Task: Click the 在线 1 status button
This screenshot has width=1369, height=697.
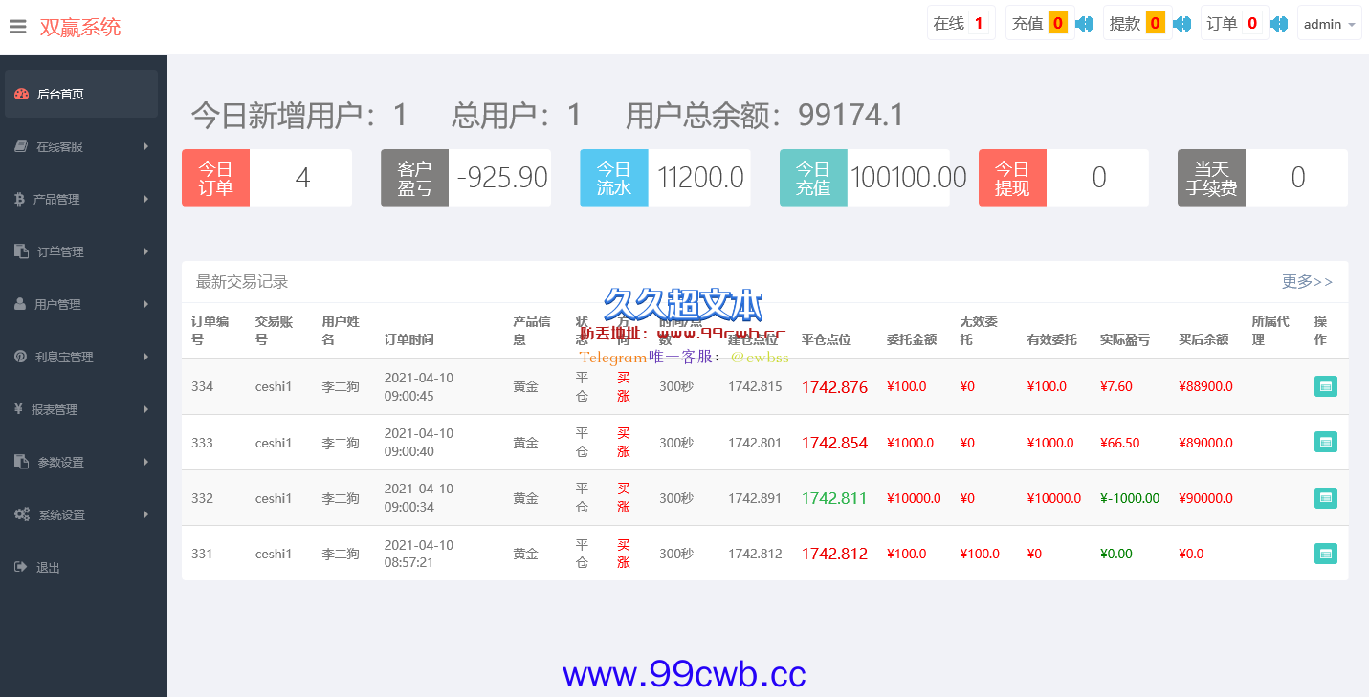Action: tap(961, 23)
